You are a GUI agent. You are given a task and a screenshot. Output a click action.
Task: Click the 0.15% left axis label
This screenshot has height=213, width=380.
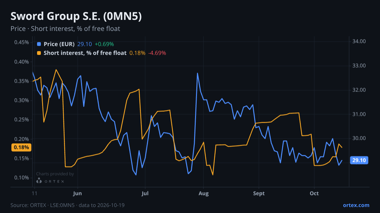22,158
